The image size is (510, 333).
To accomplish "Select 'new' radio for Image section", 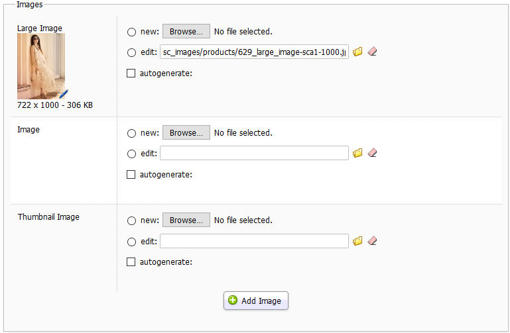I will (x=131, y=133).
